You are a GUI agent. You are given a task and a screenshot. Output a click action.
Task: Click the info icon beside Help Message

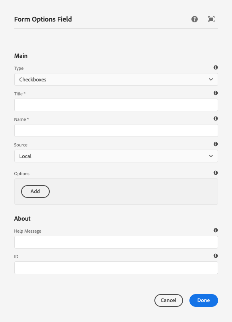pos(215,230)
